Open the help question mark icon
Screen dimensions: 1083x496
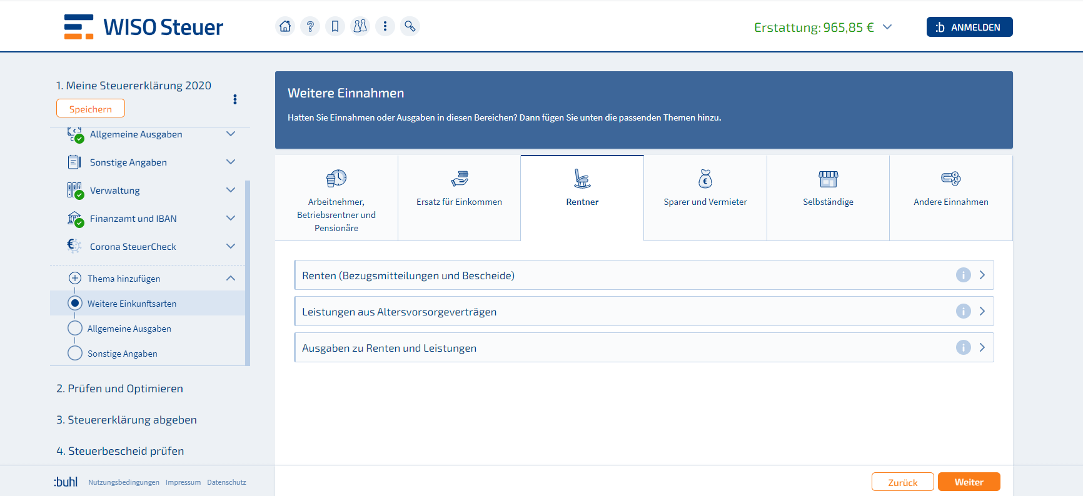[310, 26]
